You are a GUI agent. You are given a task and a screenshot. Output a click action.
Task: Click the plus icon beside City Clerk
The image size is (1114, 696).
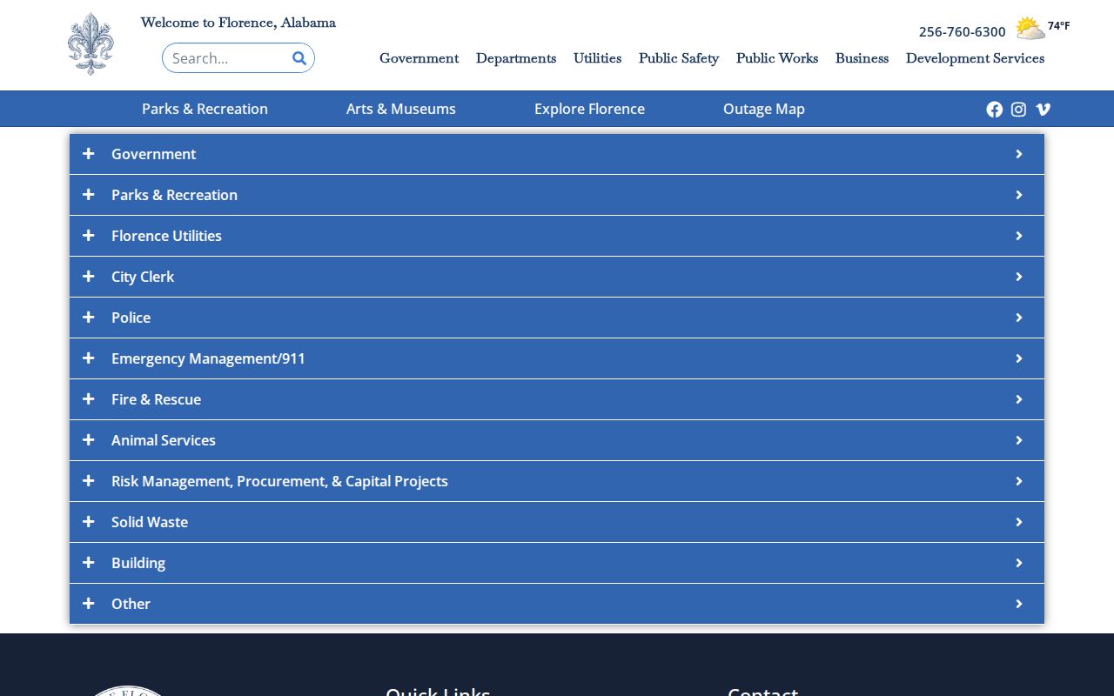88,277
